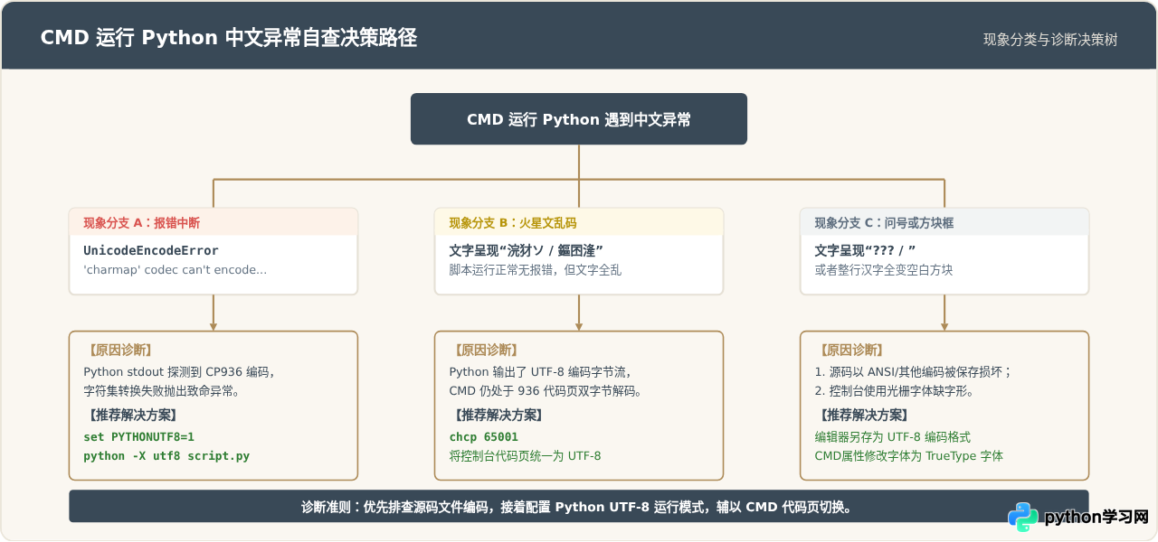Click the 'python学习网' brand text
1158x542 pixels.
click(x=1096, y=518)
